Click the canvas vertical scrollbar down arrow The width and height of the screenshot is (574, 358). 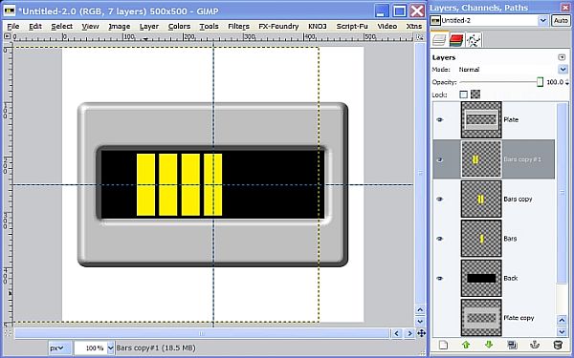point(420,322)
